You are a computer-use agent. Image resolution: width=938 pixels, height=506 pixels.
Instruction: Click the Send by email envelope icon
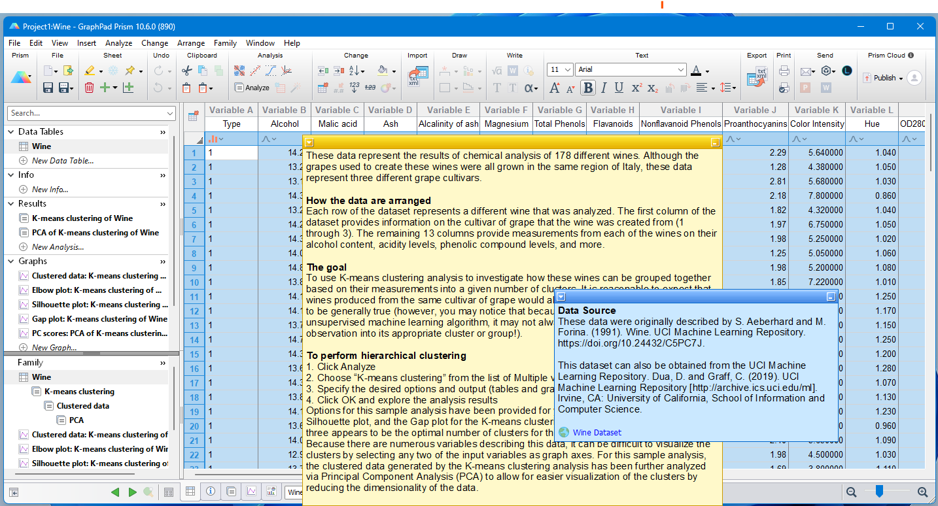[x=805, y=71]
